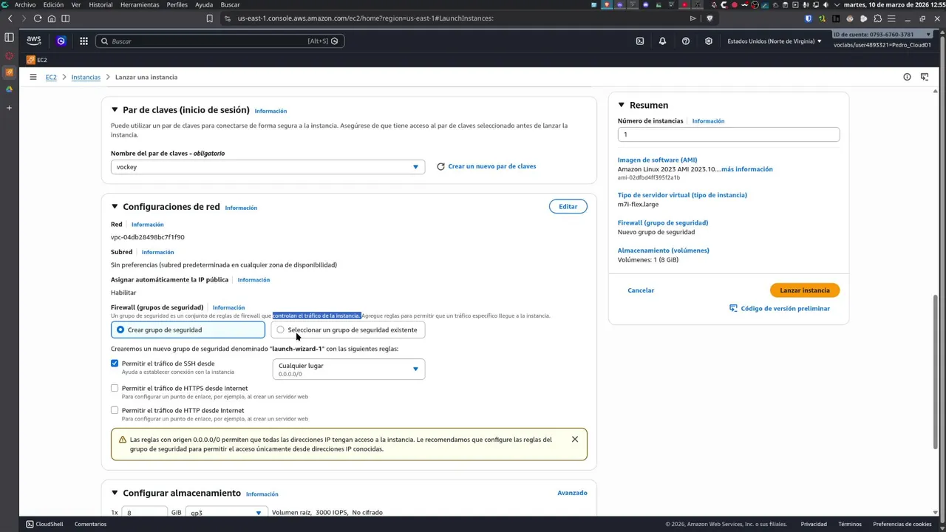
Task: Open the AWS notifications bell
Action: [x=662, y=41]
